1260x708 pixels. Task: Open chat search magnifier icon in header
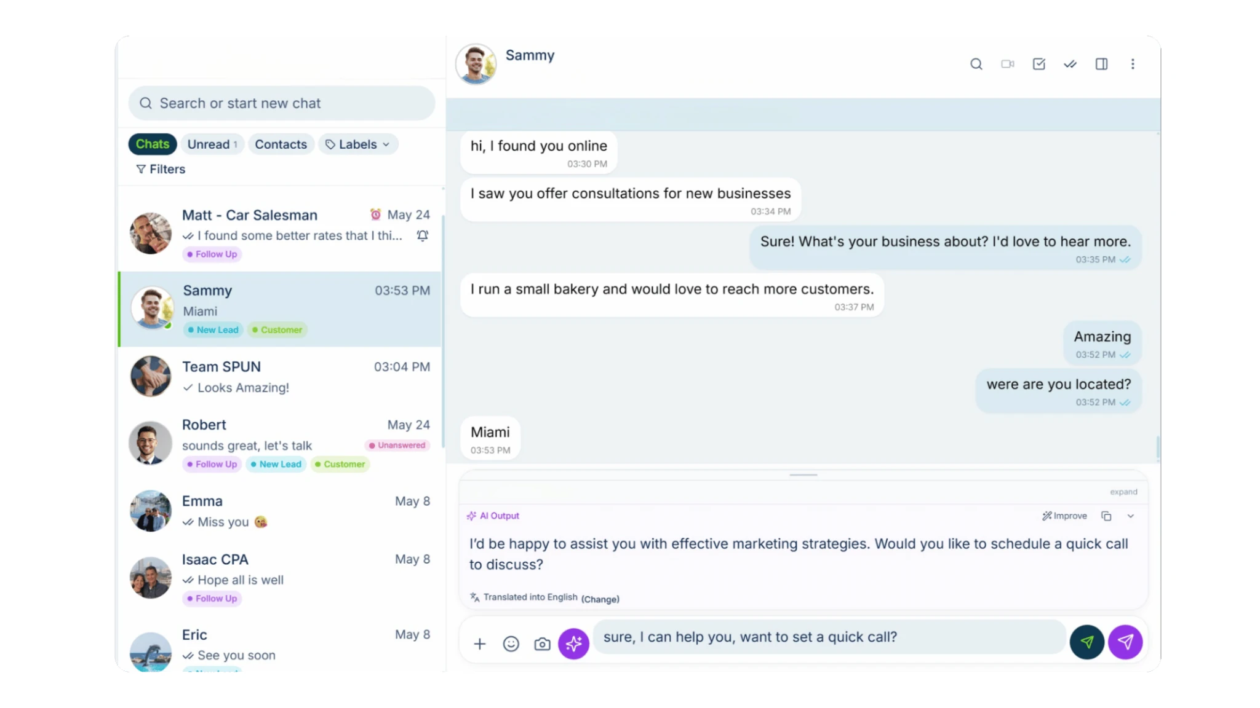tap(976, 64)
